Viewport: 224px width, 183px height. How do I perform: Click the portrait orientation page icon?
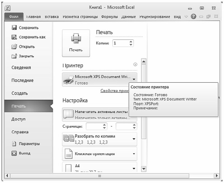(x=69, y=154)
